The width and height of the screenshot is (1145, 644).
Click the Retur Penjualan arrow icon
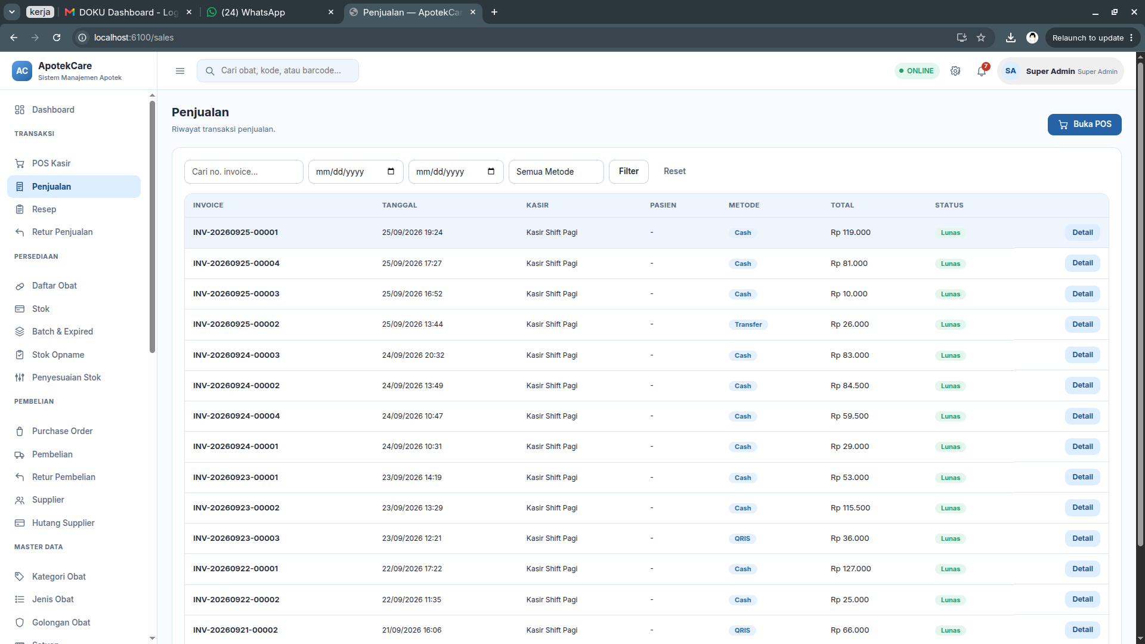pyautogui.click(x=20, y=232)
